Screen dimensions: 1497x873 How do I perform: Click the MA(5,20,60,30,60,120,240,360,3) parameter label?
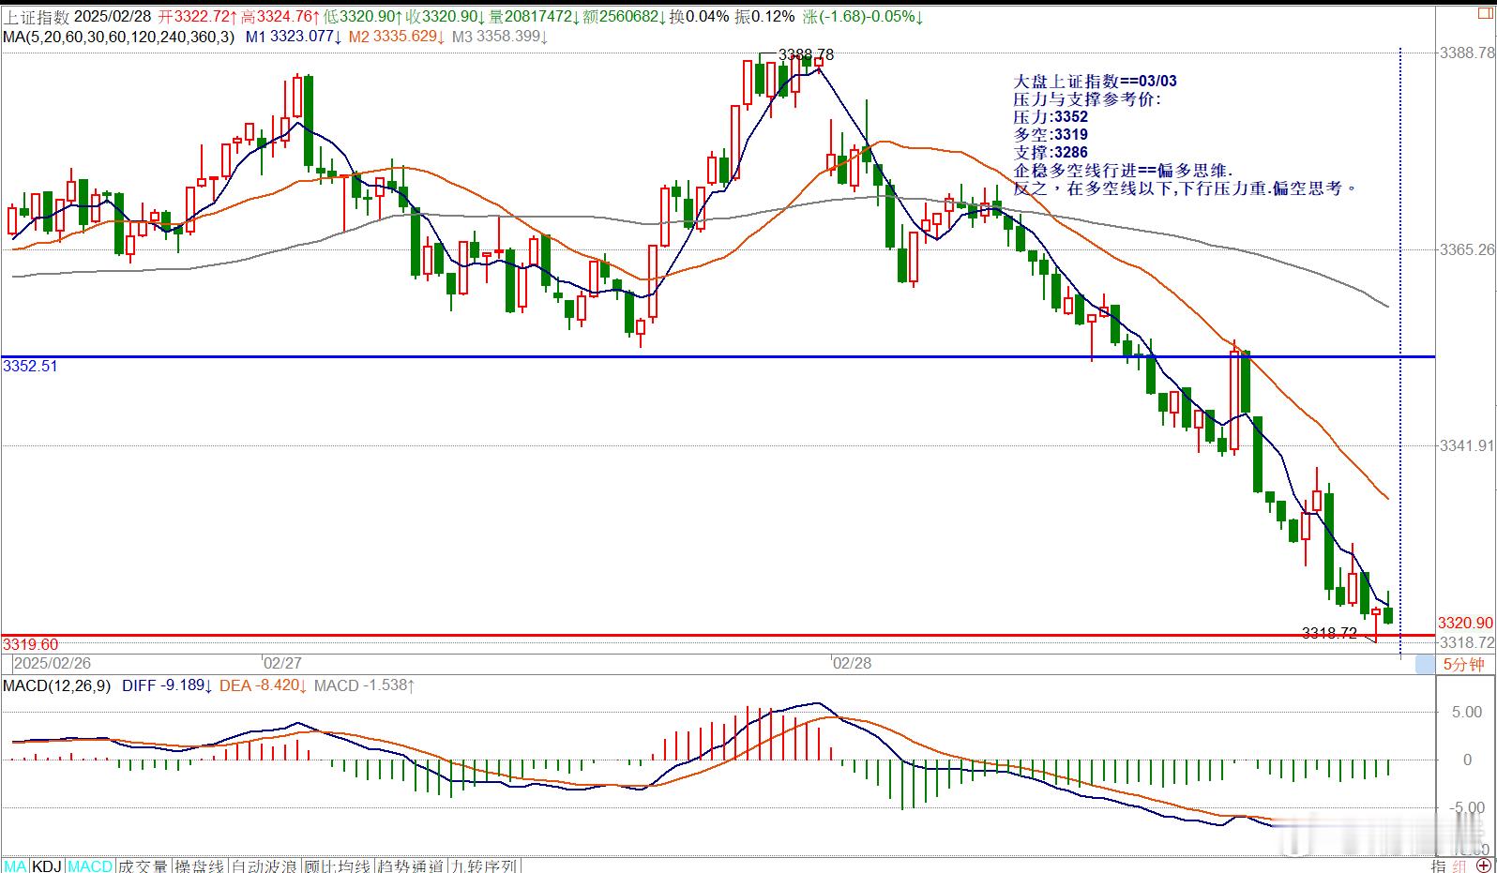119,37
